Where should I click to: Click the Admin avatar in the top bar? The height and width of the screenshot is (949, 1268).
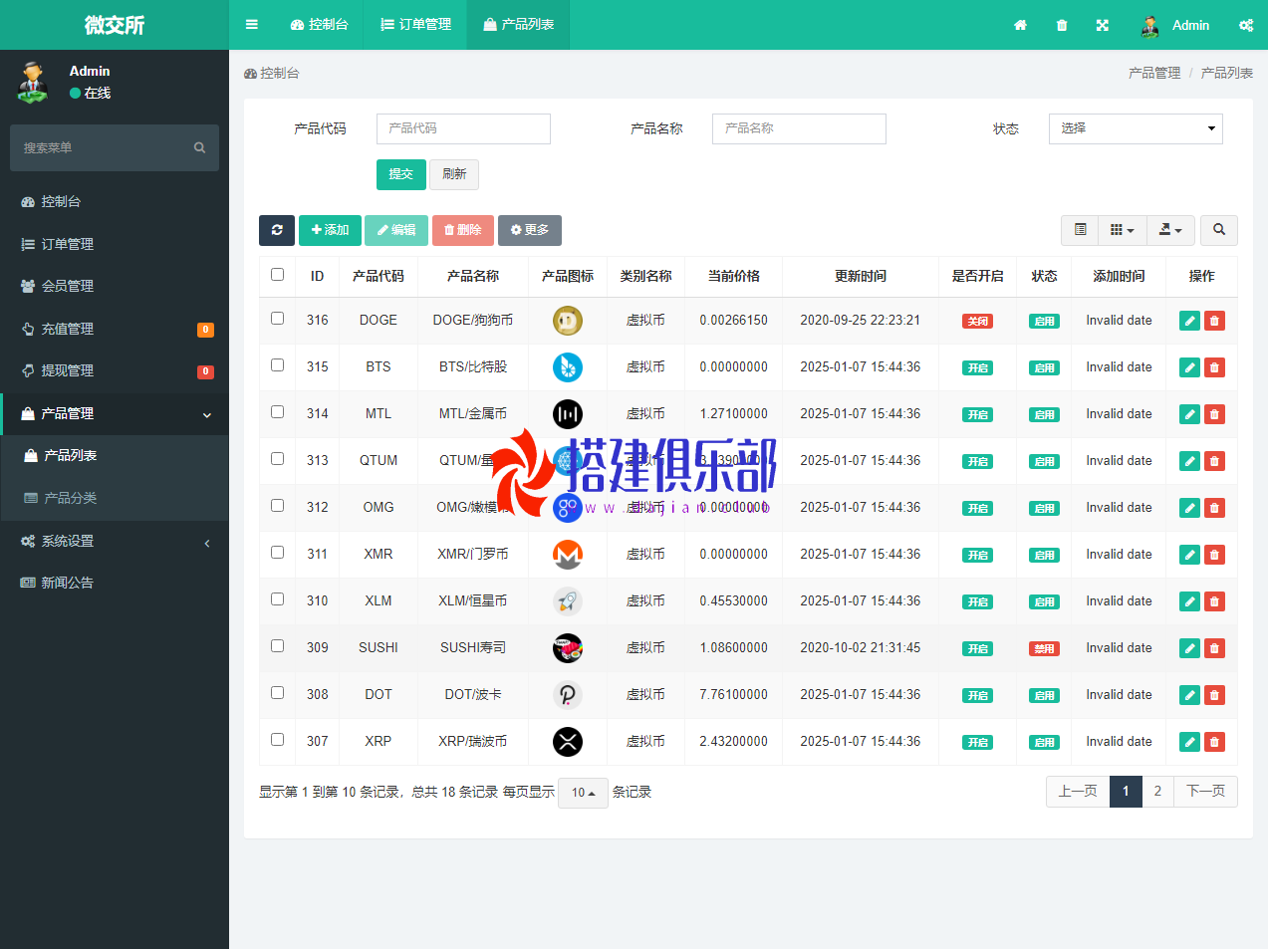1150,26
